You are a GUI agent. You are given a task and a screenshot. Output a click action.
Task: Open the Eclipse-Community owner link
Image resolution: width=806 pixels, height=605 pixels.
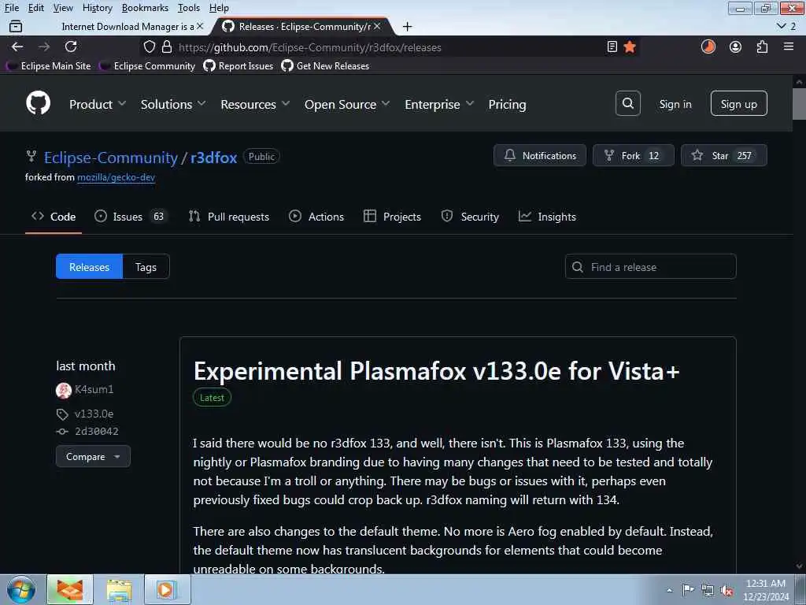[x=110, y=157]
